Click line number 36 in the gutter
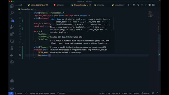The image size is (169, 95). coord(20,55)
